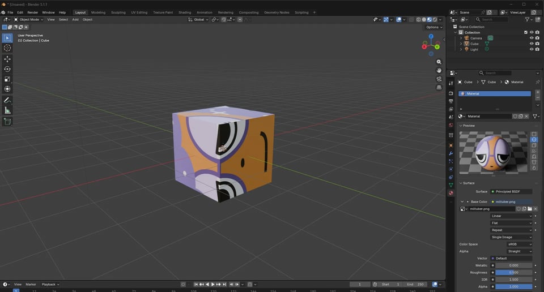The image size is (544, 292).
Task: Choose the Select Box tool
Action: (x=7, y=38)
